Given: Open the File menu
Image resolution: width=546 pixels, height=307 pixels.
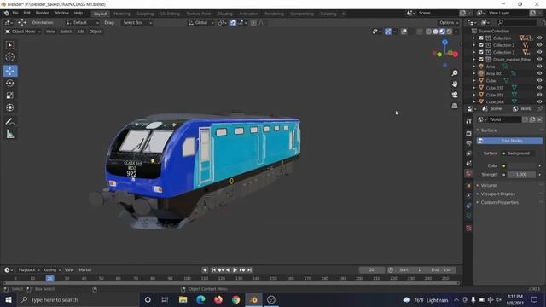Looking at the screenshot, I should (15, 14).
